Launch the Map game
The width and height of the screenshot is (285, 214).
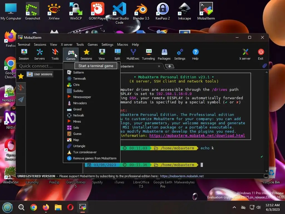coord(92,140)
